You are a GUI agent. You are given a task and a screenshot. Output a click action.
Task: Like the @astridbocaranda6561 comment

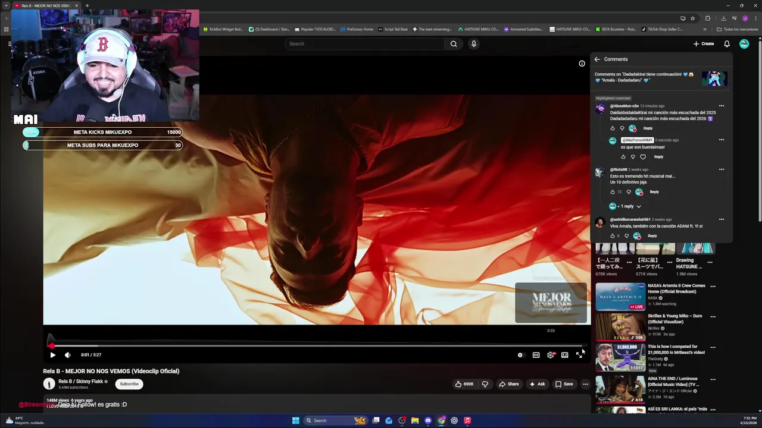pos(613,236)
